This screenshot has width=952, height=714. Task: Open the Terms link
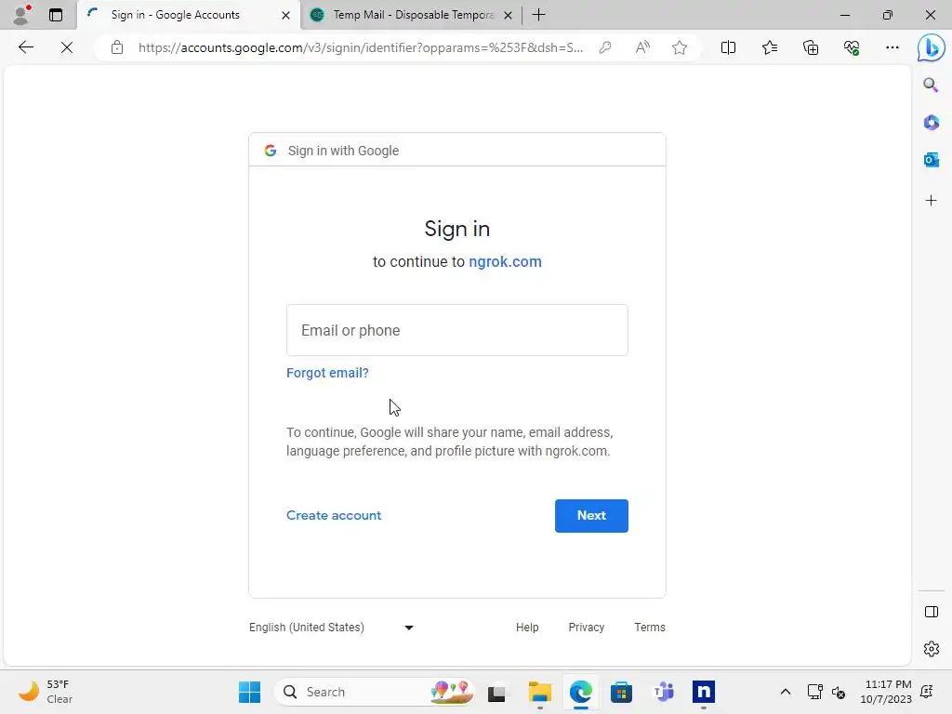650,628
